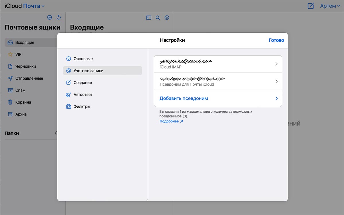Open the iCloud IMAP account details
The width and height of the screenshot is (344, 215).
(x=218, y=64)
